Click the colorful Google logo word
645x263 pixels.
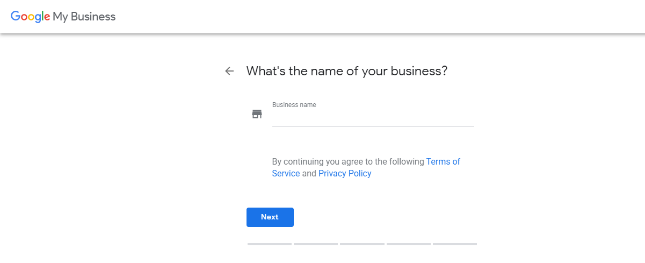click(31, 17)
